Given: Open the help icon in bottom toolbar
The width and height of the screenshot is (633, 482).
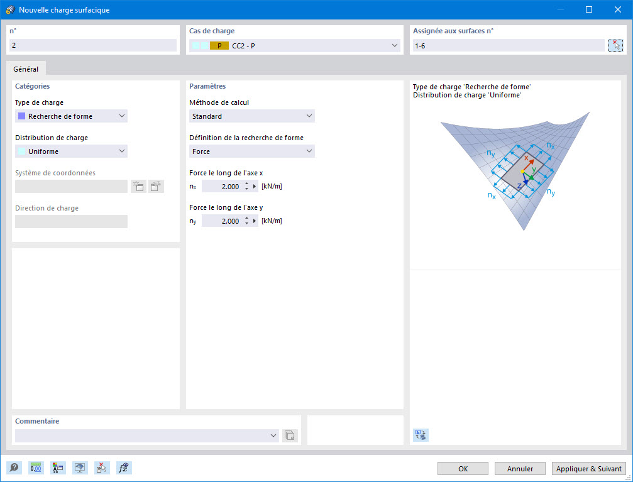Looking at the screenshot, I should (x=14, y=468).
